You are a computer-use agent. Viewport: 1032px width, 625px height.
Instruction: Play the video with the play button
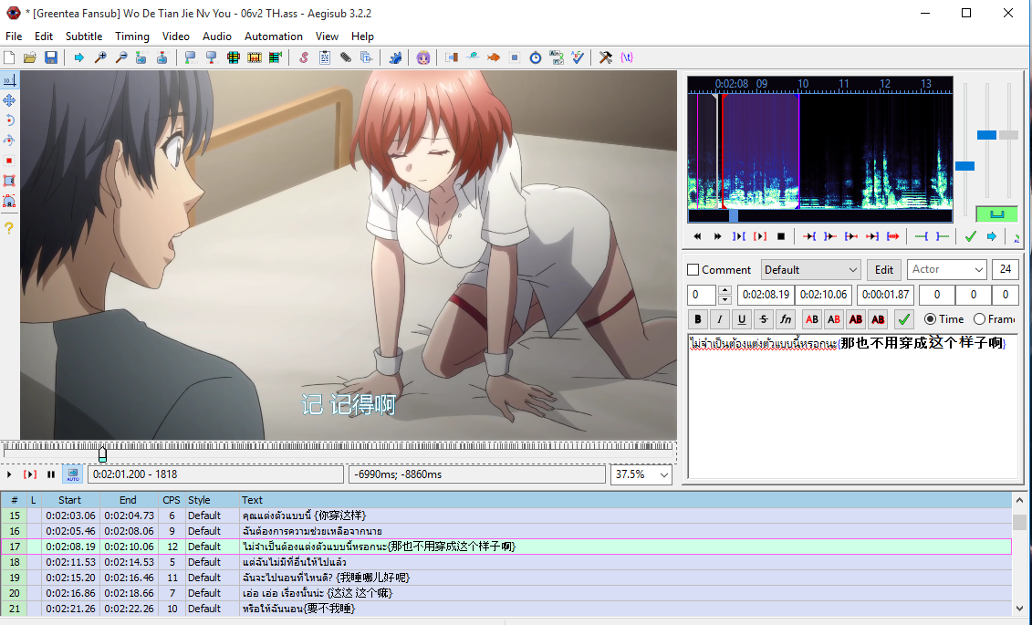point(9,474)
